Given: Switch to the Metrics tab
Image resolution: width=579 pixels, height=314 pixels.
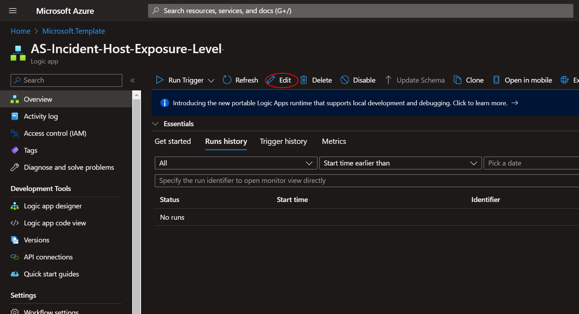Looking at the screenshot, I should click(334, 141).
